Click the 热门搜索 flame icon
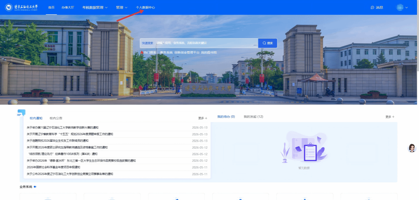 tap(142, 52)
